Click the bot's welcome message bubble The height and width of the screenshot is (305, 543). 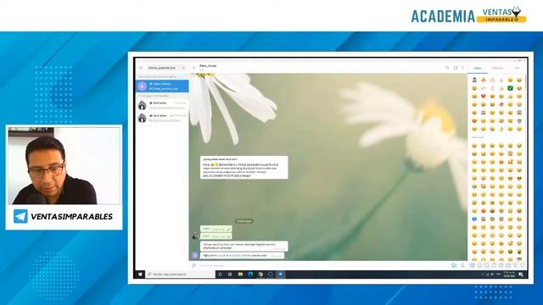coord(244,168)
